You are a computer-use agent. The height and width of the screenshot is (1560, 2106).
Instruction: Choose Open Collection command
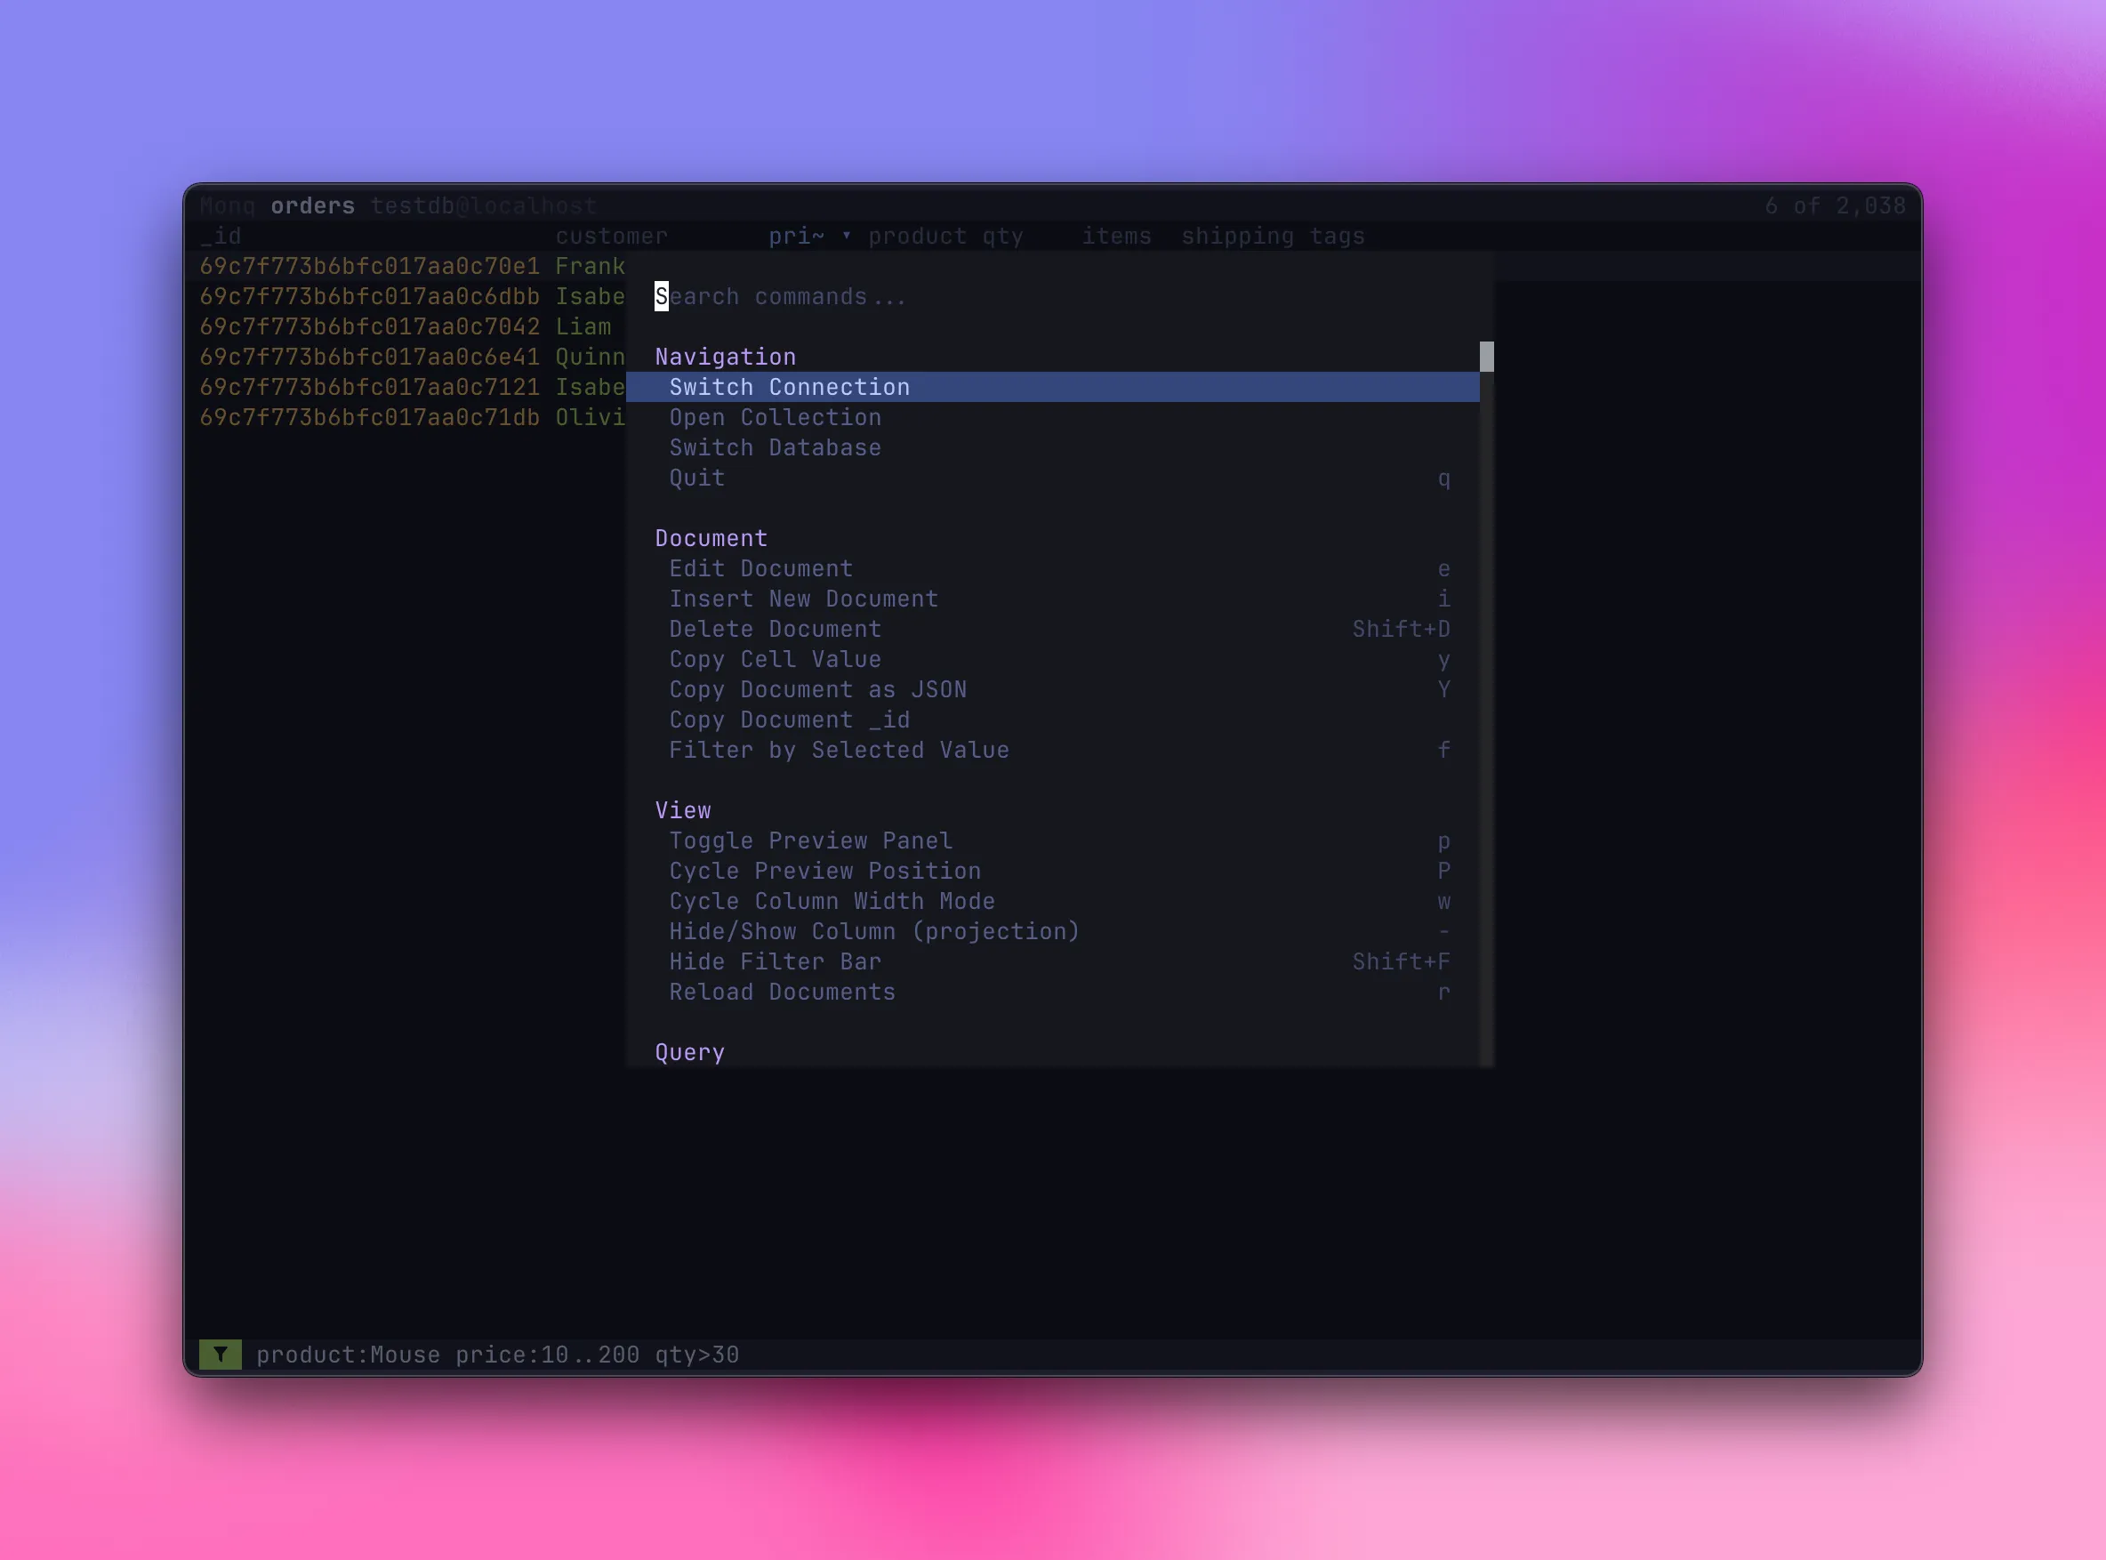1052,417
